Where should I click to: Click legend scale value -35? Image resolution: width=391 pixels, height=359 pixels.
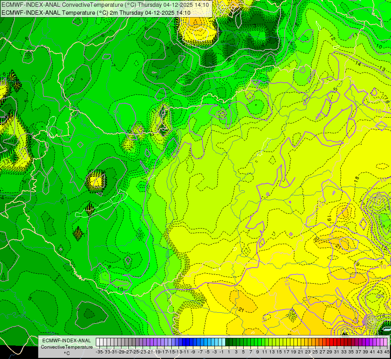click(99, 352)
